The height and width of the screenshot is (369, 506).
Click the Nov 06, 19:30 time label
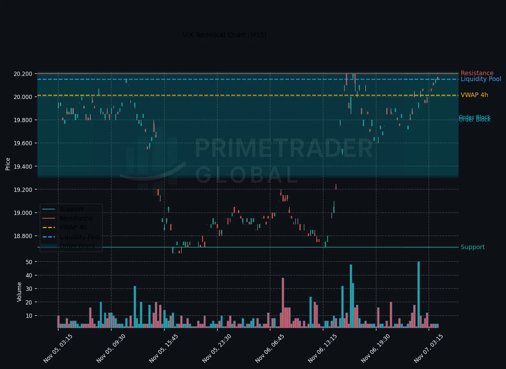click(376, 348)
